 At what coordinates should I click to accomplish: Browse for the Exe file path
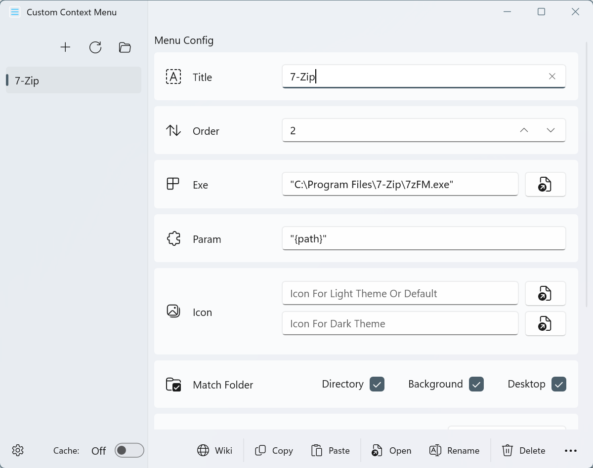545,184
